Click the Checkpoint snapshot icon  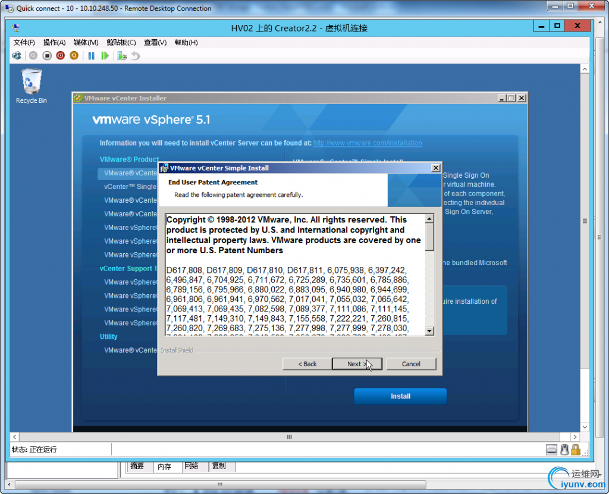[x=122, y=55]
